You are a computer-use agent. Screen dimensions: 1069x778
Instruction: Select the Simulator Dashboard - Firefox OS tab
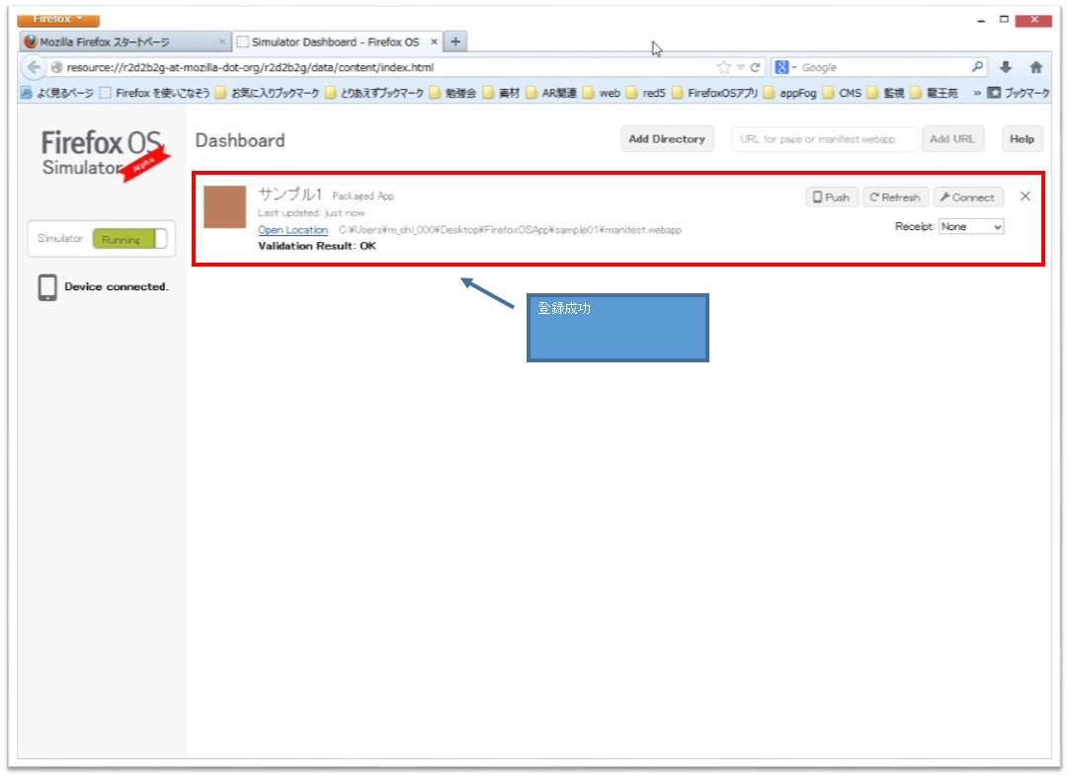coord(338,42)
